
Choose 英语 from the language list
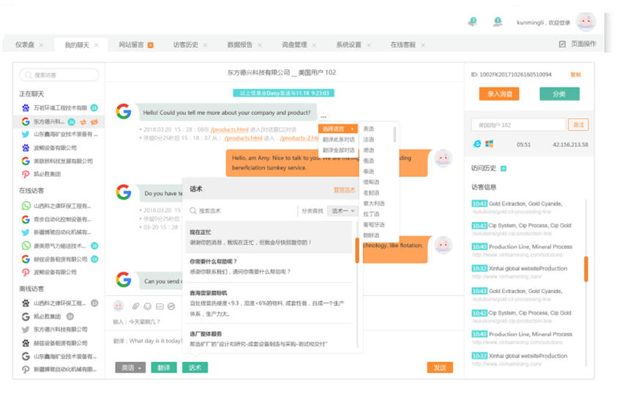click(369, 129)
